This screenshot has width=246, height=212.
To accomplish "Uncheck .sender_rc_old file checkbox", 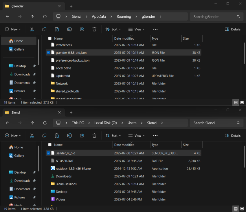I will click(48, 153).
